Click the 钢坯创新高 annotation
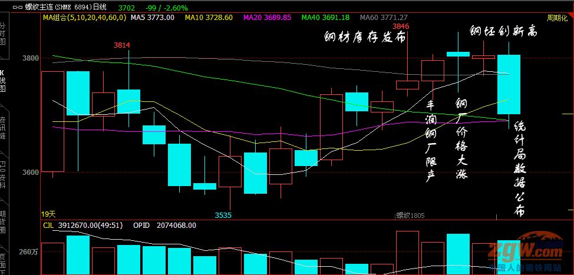Image resolution: width=574 pixels, height=275 pixels. pos(504,31)
